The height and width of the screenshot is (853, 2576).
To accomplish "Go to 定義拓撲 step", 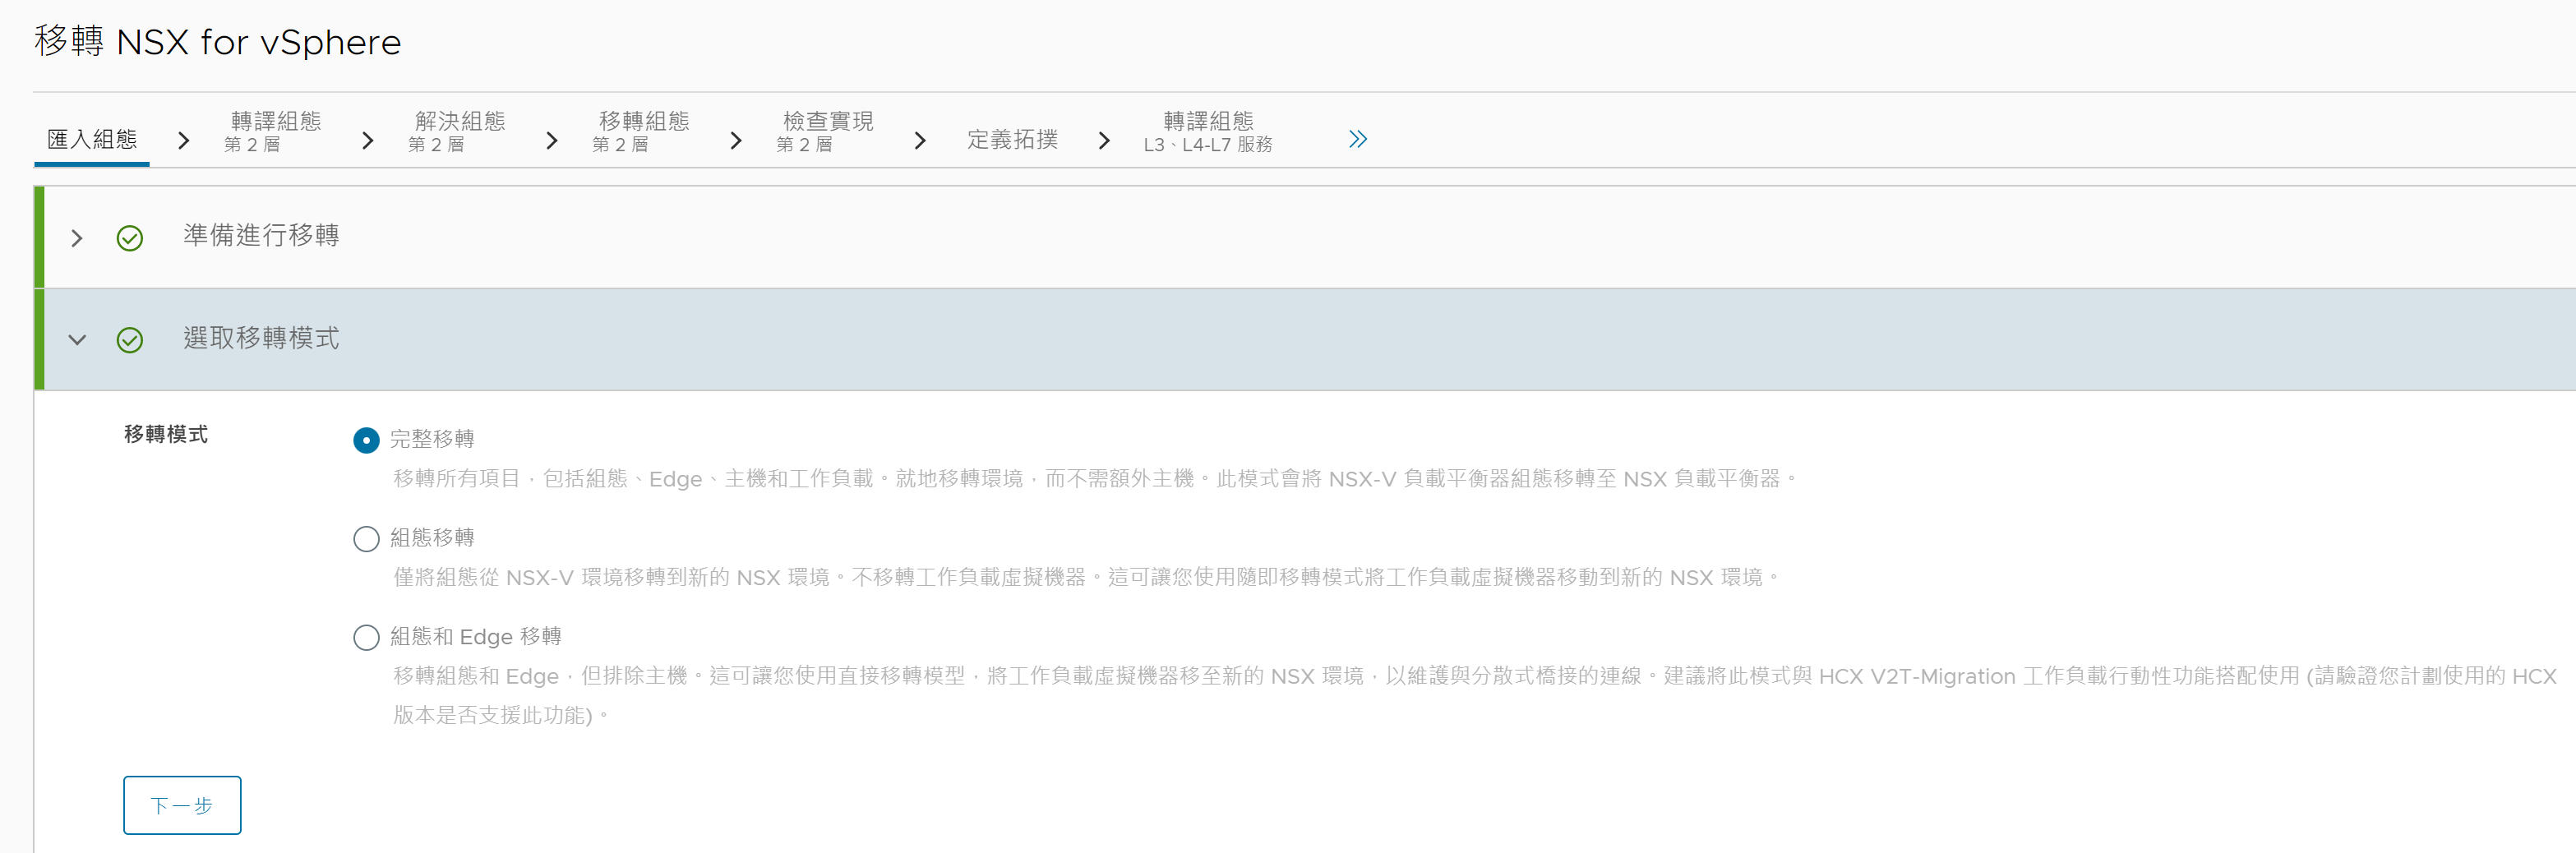I will 1012,139.
